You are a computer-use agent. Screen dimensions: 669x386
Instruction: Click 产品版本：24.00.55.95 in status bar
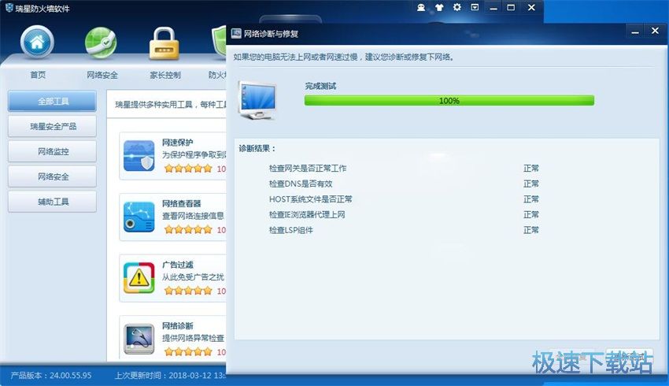coord(51,375)
